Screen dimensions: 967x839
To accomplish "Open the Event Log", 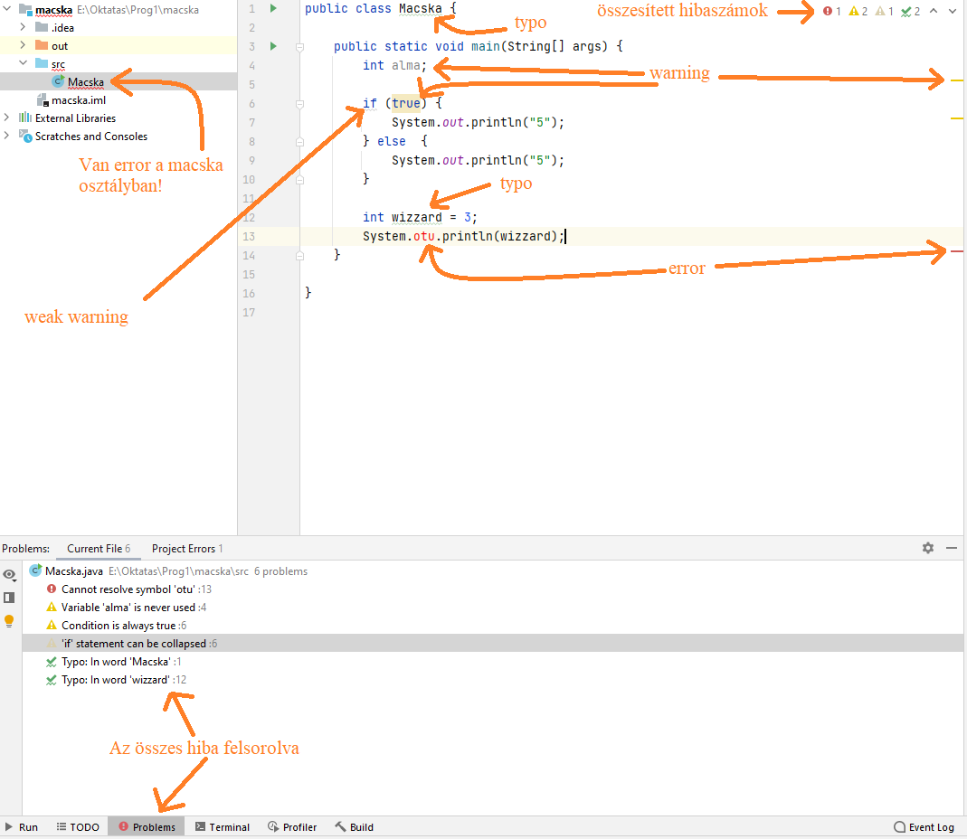I will (924, 826).
